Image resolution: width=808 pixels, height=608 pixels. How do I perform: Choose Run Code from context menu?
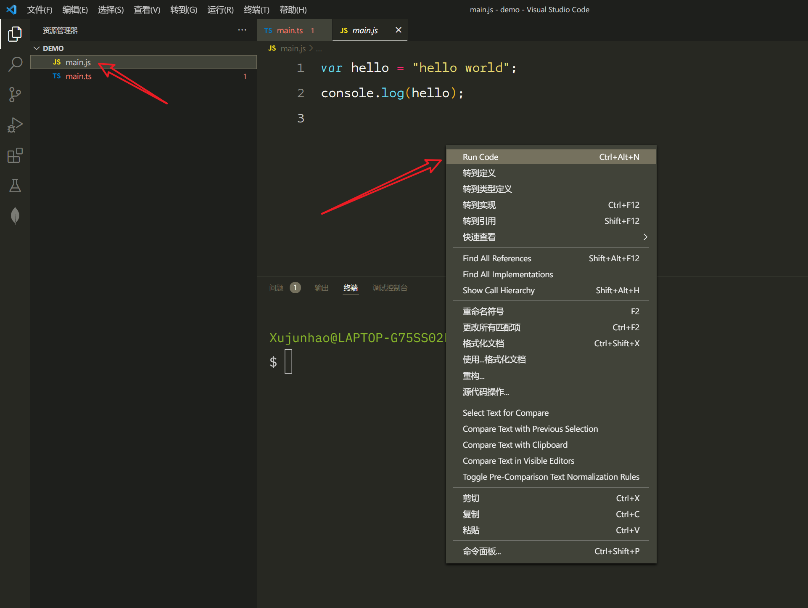click(x=551, y=157)
